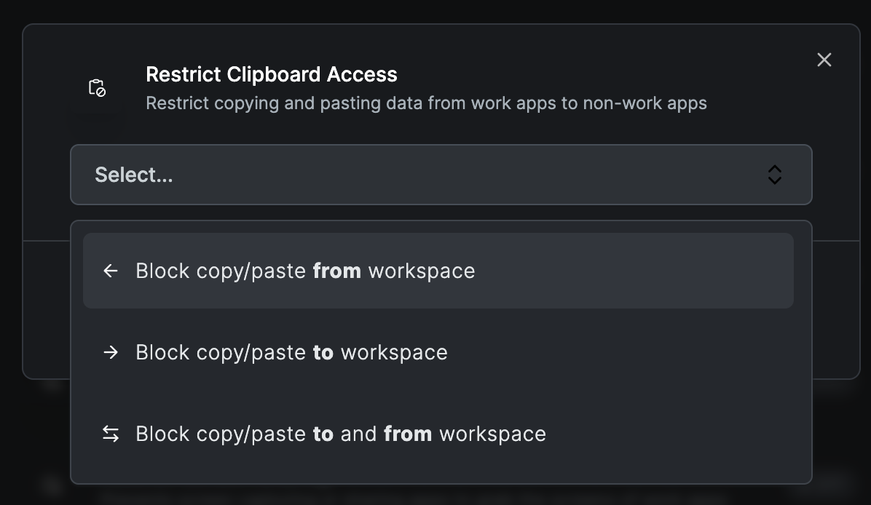871x505 pixels.
Task: Click the clipboard restriction icon
Action: (x=97, y=88)
